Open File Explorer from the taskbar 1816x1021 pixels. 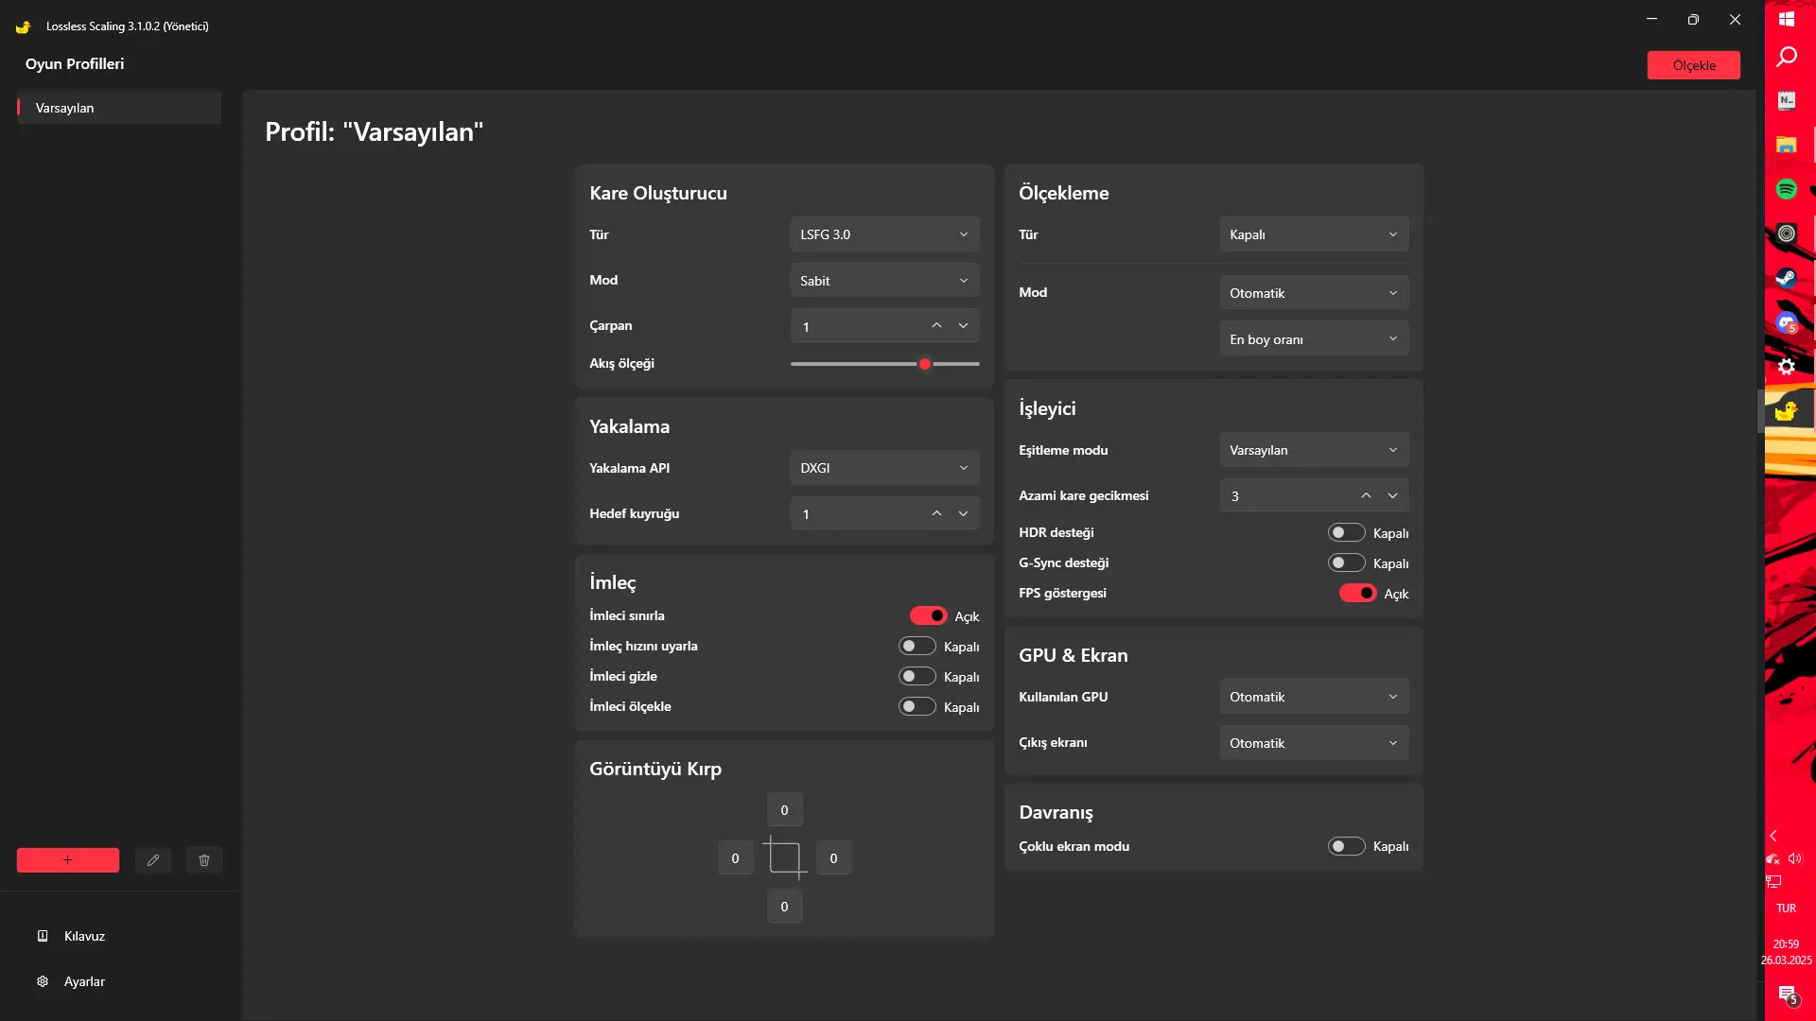point(1787,145)
